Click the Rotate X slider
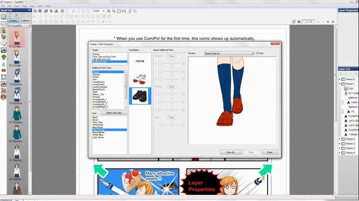The image size is (359, 201). click(172, 94)
